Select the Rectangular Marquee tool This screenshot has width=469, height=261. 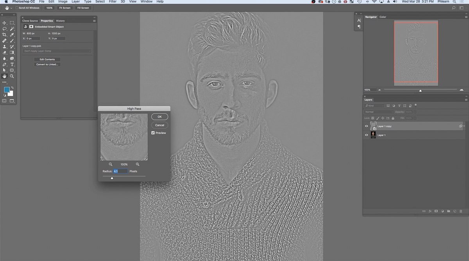click(12, 23)
